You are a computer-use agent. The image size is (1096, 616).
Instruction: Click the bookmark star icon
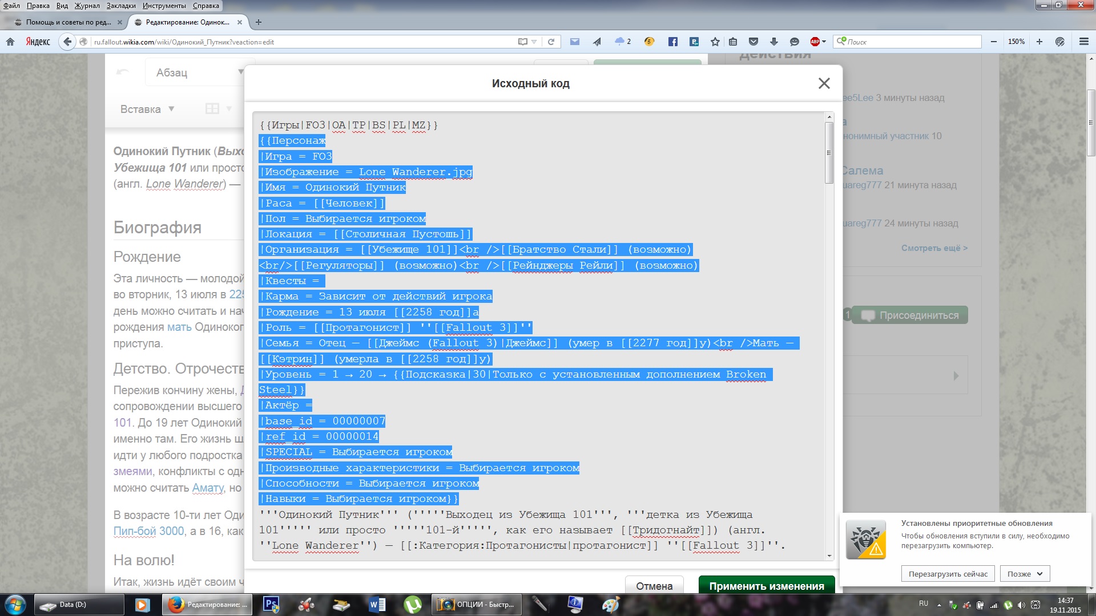click(715, 42)
